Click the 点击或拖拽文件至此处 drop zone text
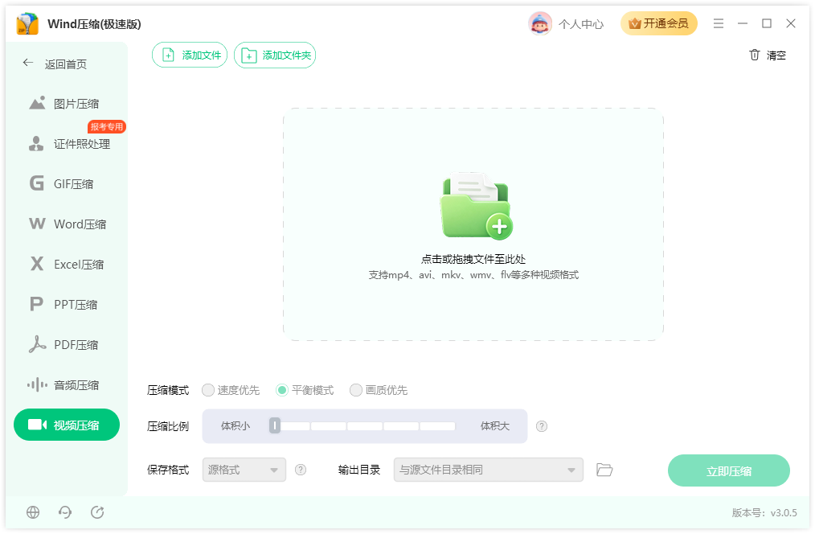Viewport: 815px width, 534px height. click(473, 259)
